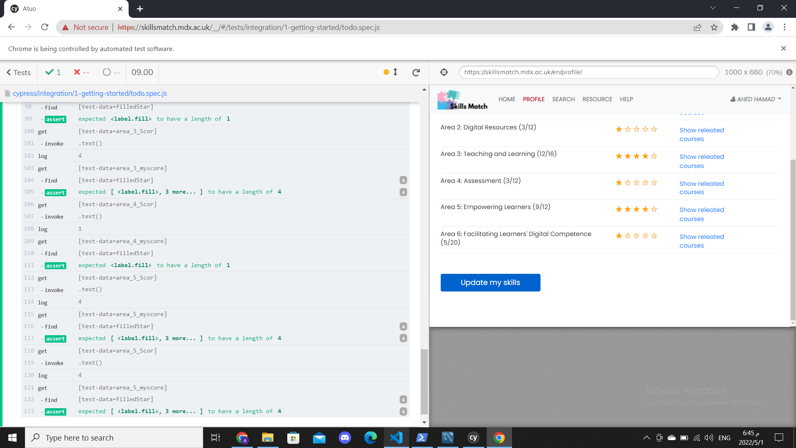Open Cypress from the taskbar
Screen dimensions: 796x448
click(473, 438)
